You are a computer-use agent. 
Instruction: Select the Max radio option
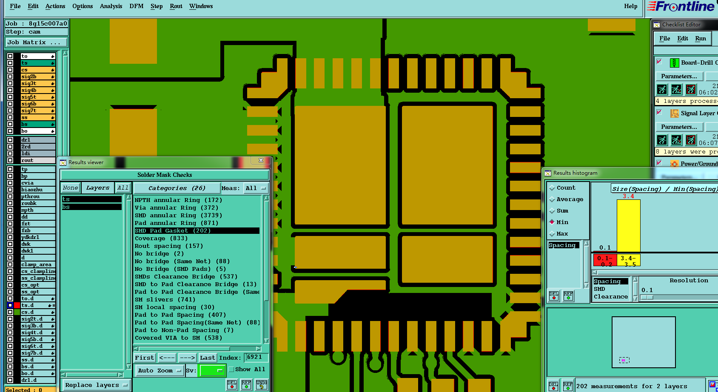[552, 234]
